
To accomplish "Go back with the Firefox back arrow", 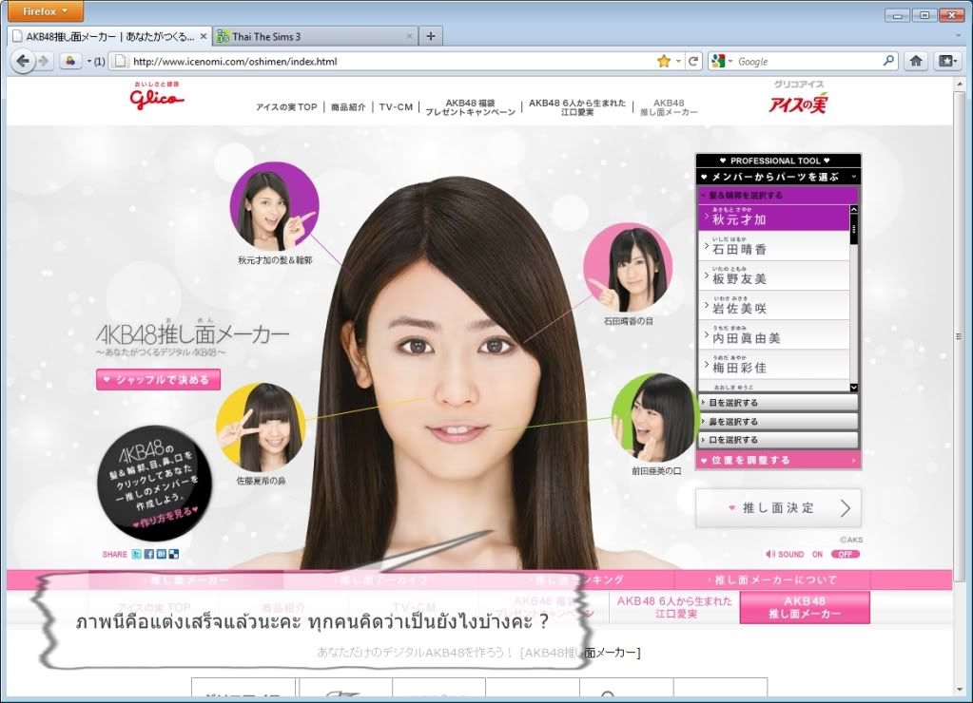I will (x=23, y=61).
